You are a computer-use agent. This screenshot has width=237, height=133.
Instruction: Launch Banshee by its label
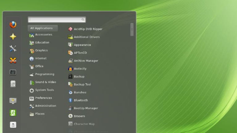click(x=80, y=92)
